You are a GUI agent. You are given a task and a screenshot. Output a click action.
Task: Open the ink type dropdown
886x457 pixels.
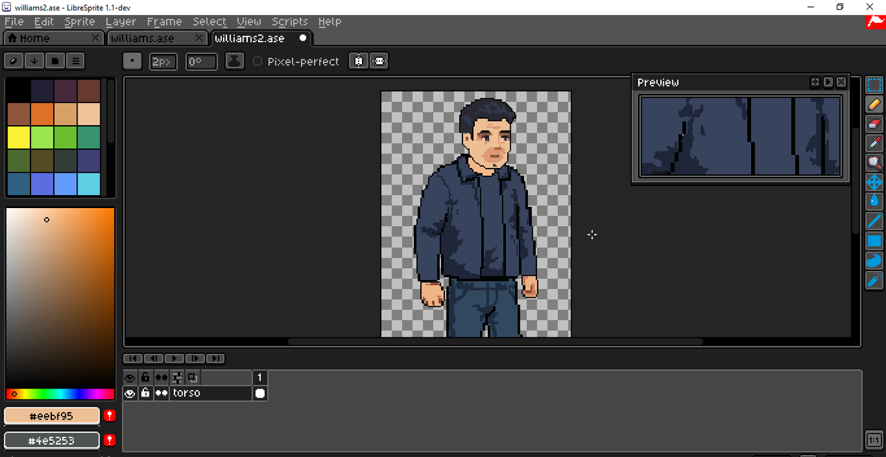(x=235, y=62)
